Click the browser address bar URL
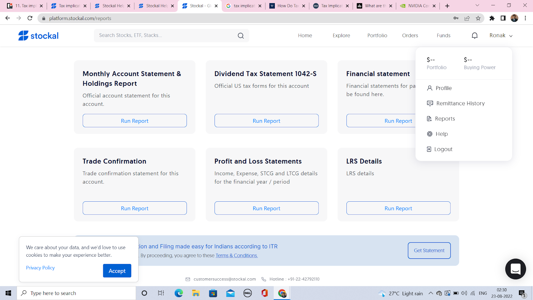This screenshot has height=300, width=533. pyautogui.click(x=80, y=18)
